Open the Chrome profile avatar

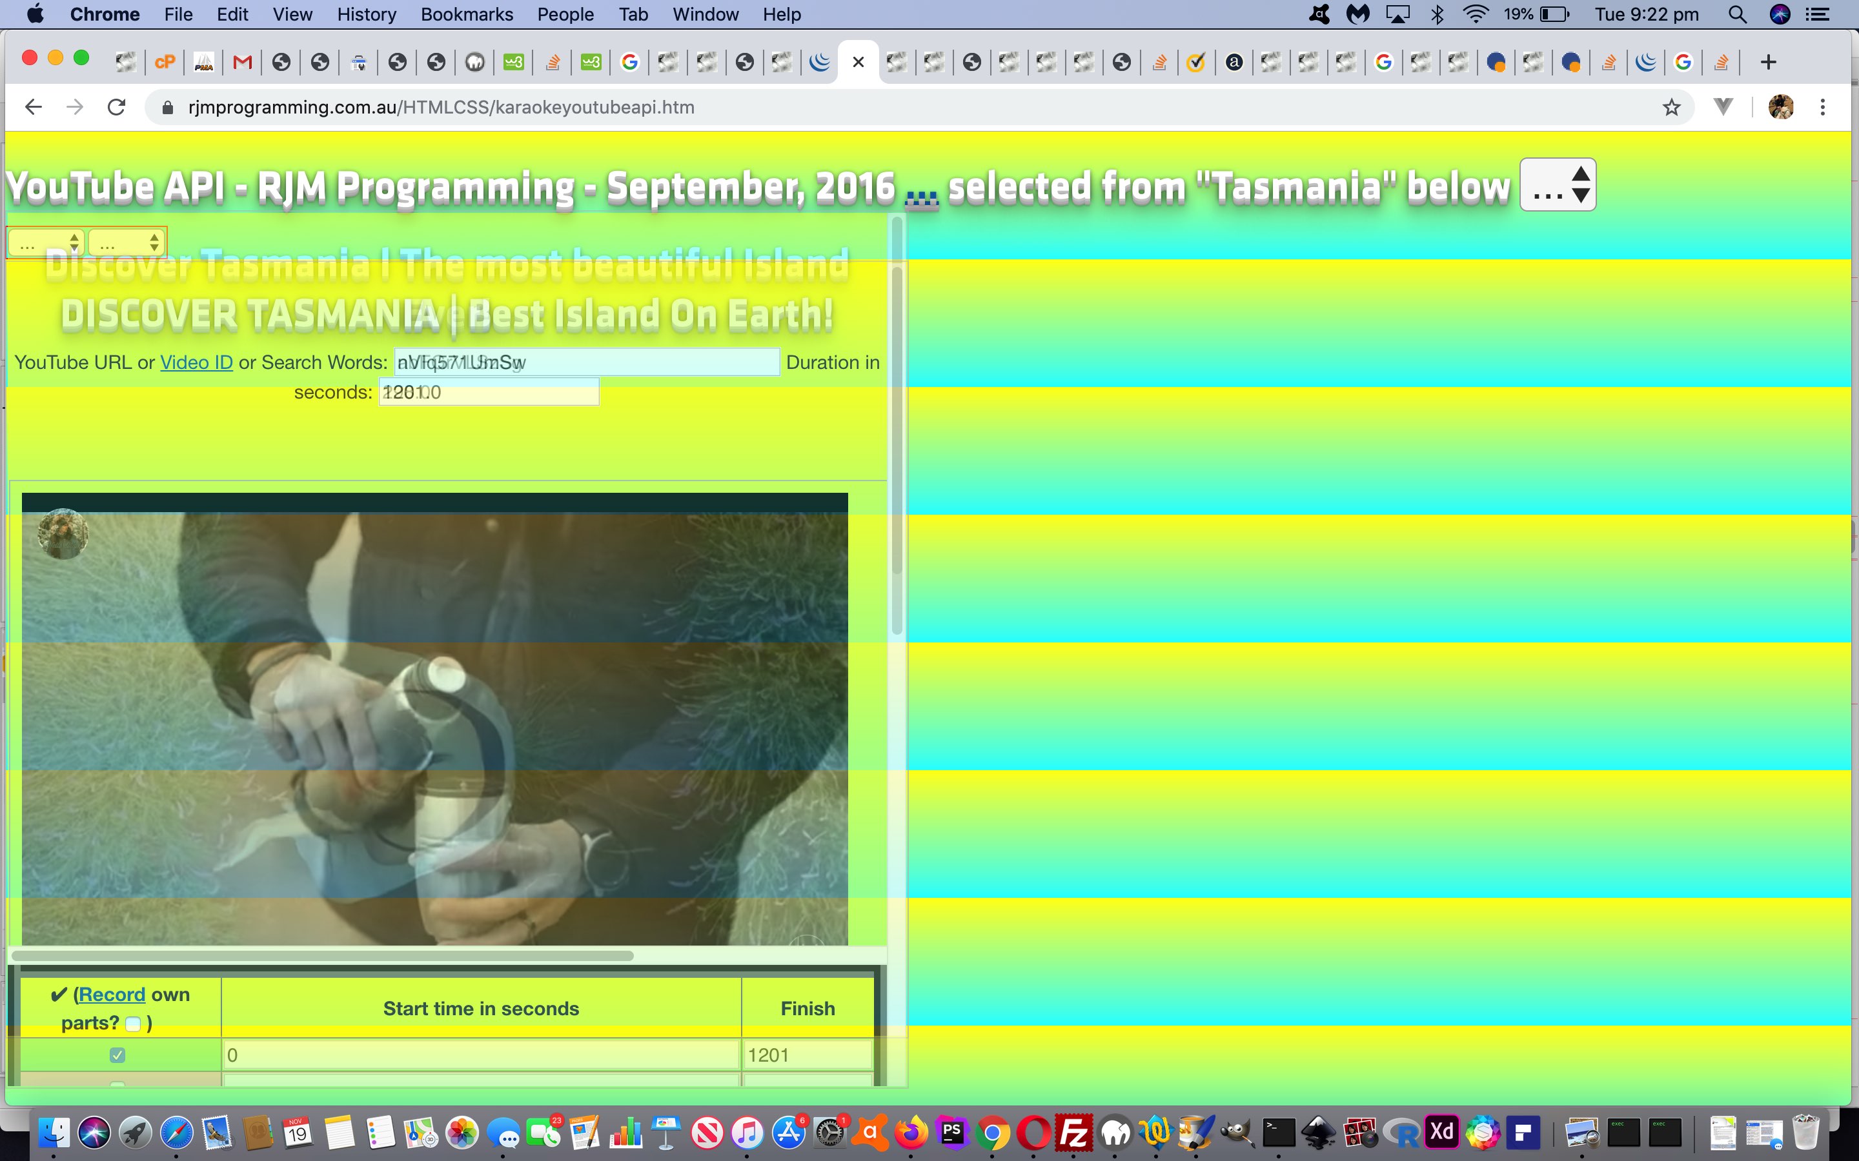click(x=1781, y=108)
